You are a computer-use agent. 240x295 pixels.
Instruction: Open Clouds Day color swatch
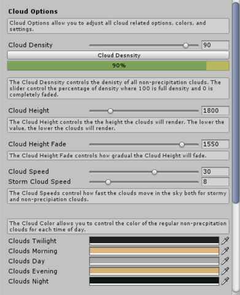pos(154,261)
